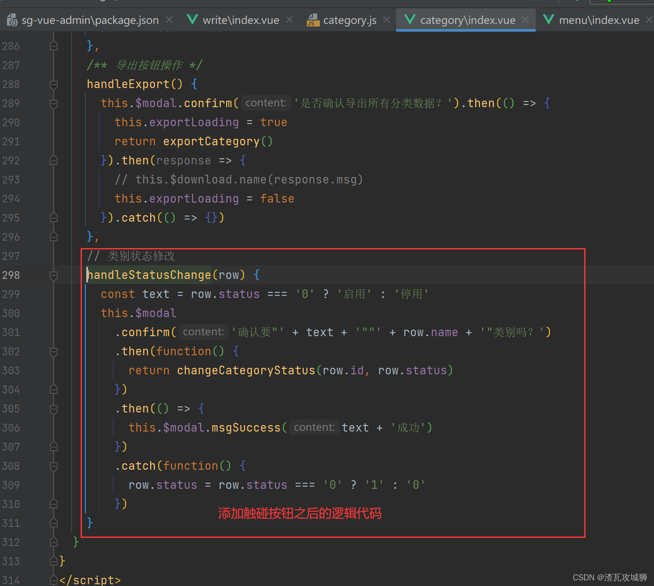Click the commented $download.name line
This screenshot has height=586, width=654.
click(239, 180)
